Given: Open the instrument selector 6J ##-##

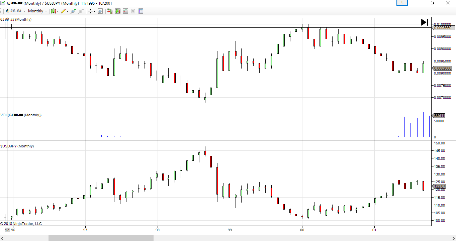Looking at the screenshot, I should (x=16, y=11).
